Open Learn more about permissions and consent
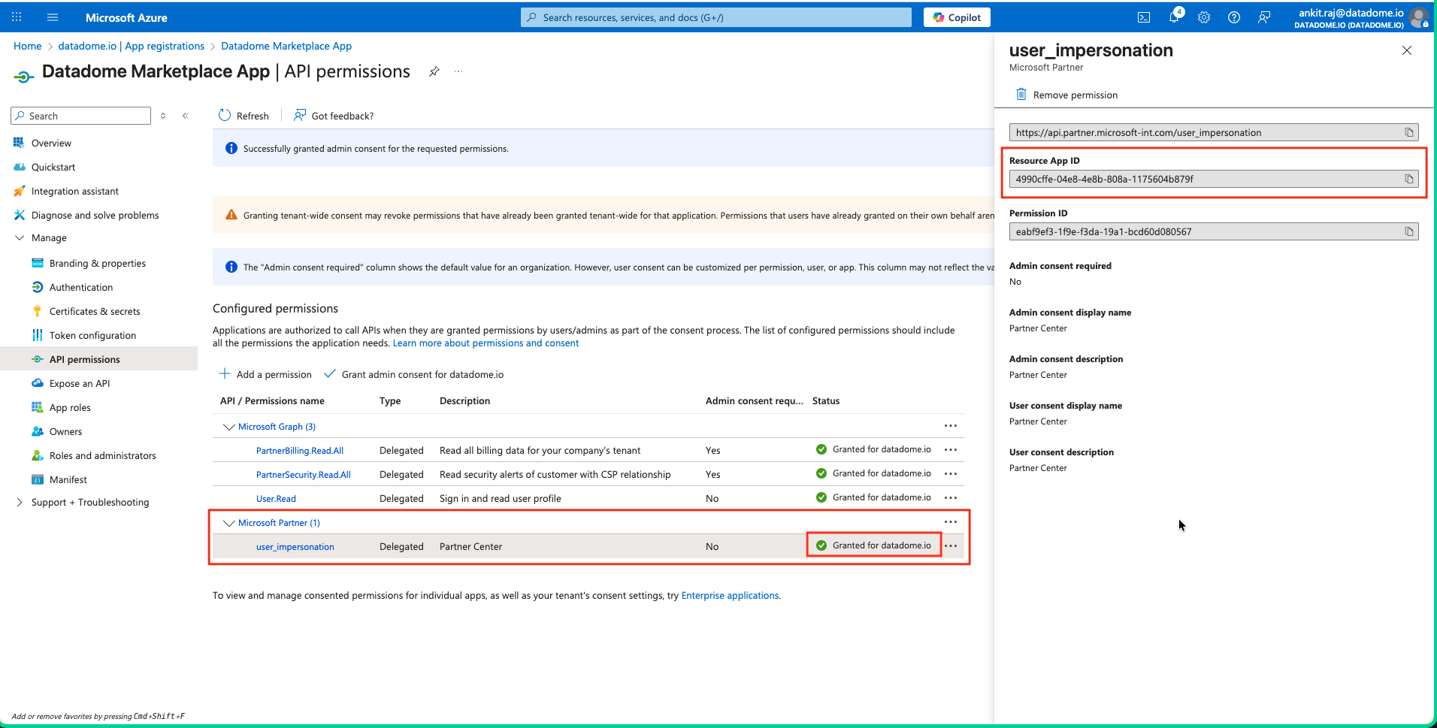1437x728 pixels. click(x=486, y=343)
